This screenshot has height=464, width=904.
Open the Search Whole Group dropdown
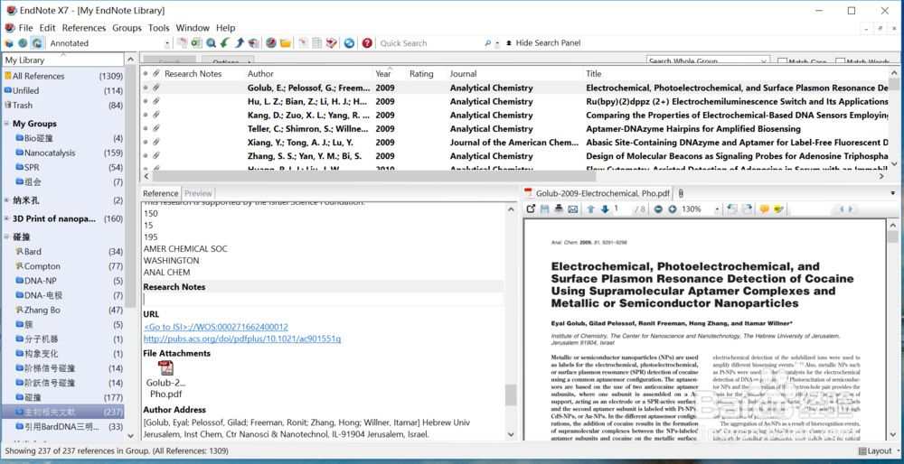click(x=708, y=61)
